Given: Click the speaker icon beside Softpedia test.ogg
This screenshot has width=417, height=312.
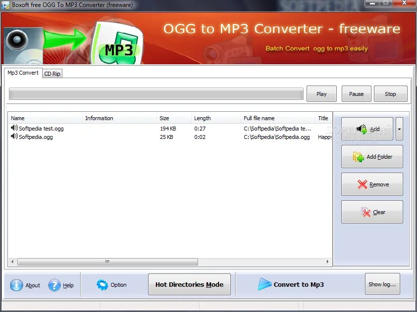Looking at the screenshot, I should (14, 128).
